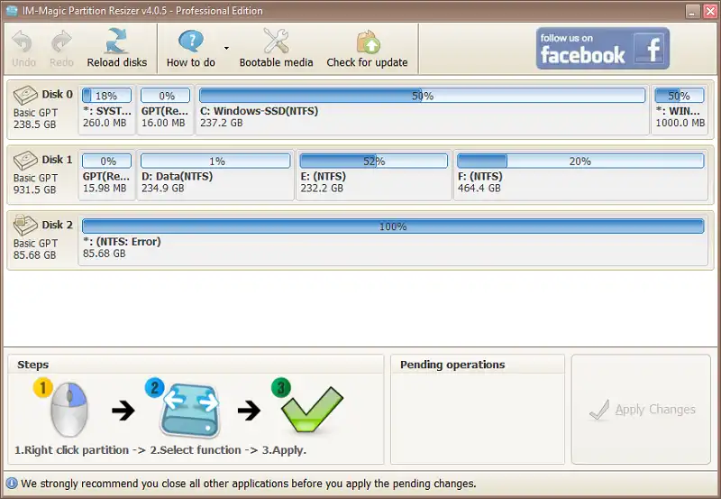Click the info icon in the status bar
Image resolution: width=721 pixels, height=499 pixels.
13,484
